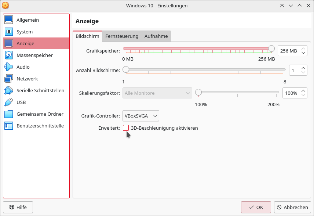314x216 pixels.
Task: Select Massenspeicher label in sidebar
Action: pos(34,55)
